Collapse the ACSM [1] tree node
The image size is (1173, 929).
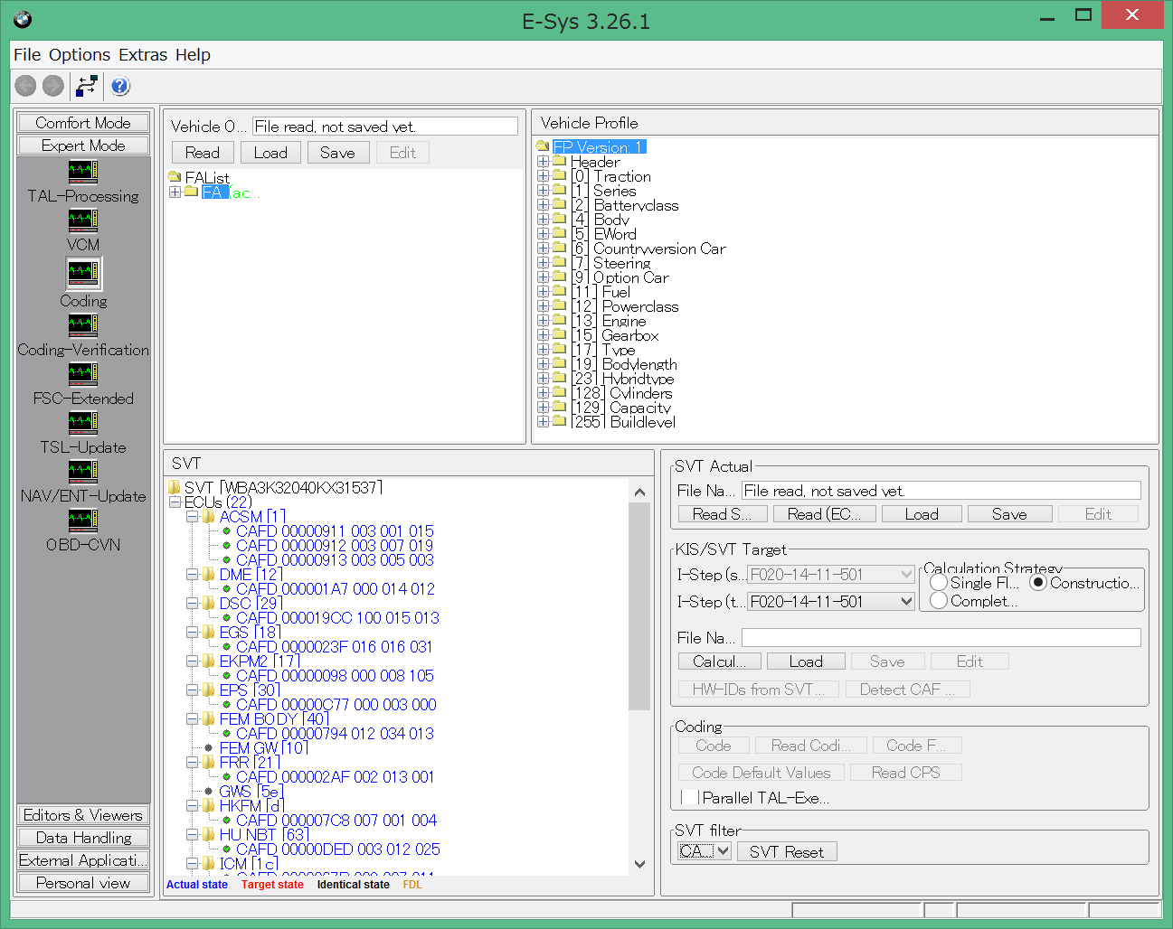[x=193, y=516]
